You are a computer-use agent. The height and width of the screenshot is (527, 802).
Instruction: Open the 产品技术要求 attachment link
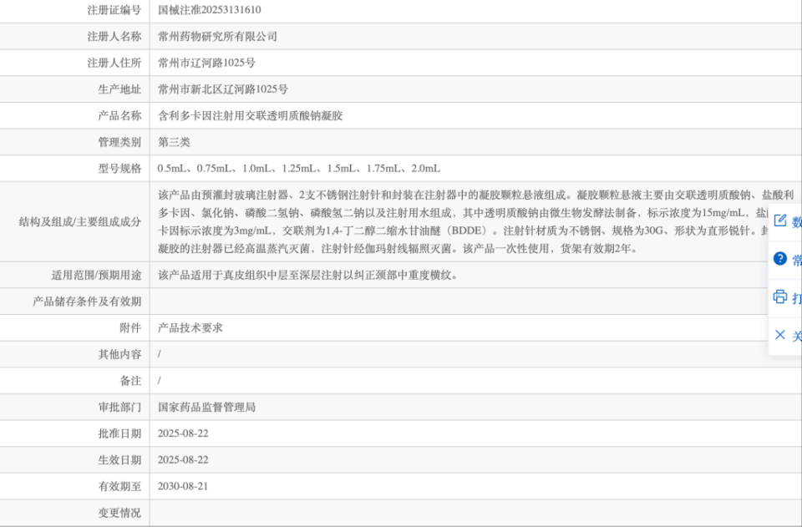tap(190, 327)
